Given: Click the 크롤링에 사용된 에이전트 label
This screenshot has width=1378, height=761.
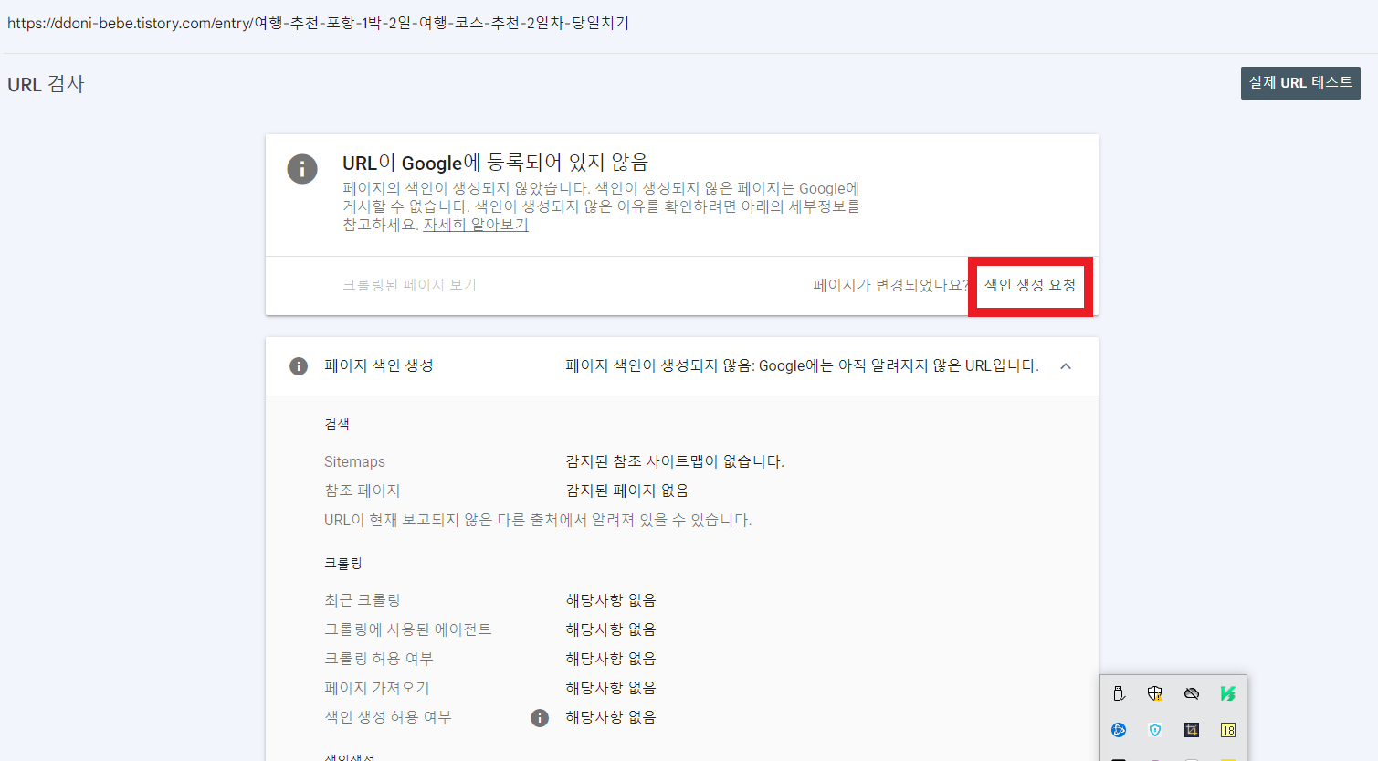Looking at the screenshot, I should (408, 630).
